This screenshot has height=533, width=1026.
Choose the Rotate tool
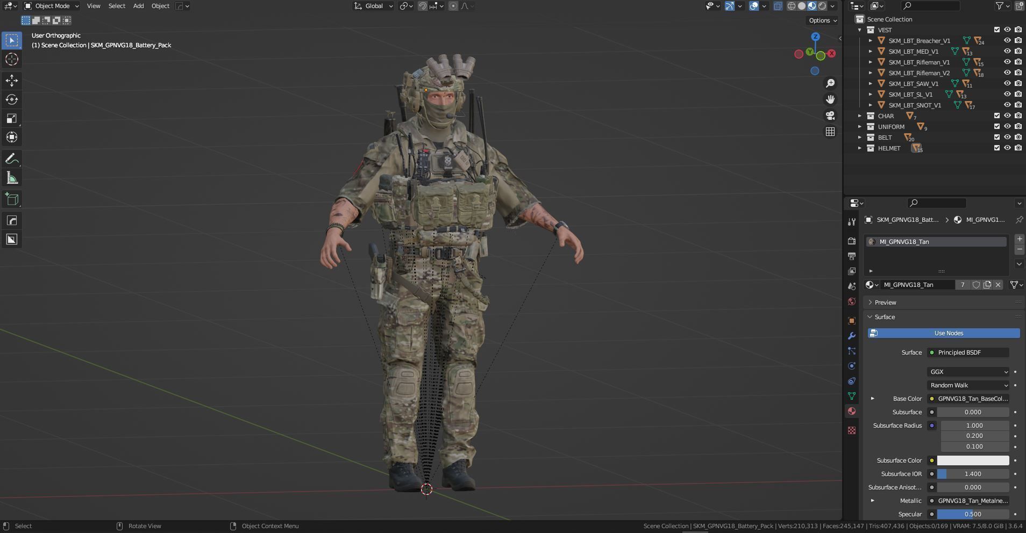[12, 99]
